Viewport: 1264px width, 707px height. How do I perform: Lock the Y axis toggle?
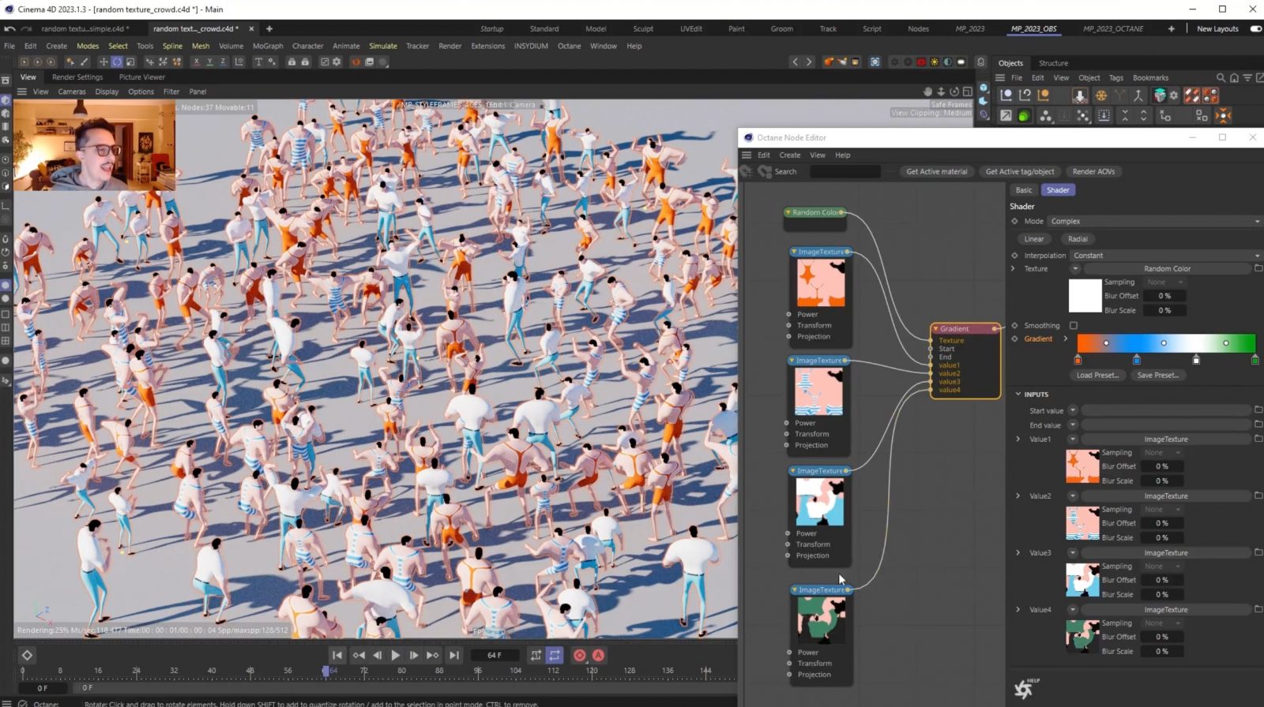209,62
